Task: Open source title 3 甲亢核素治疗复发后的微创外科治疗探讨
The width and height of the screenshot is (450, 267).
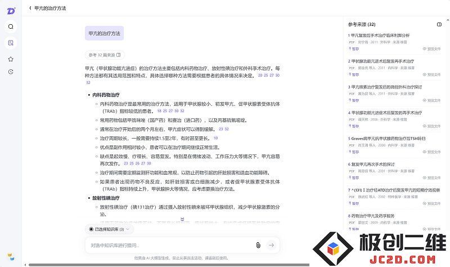Action: (x=385, y=87)
